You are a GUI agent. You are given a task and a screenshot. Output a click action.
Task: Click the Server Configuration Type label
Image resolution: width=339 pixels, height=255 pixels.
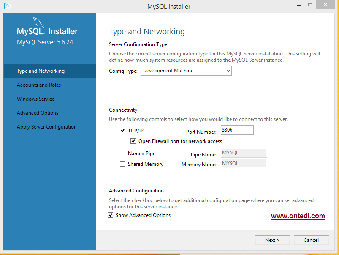click(138, 44)
